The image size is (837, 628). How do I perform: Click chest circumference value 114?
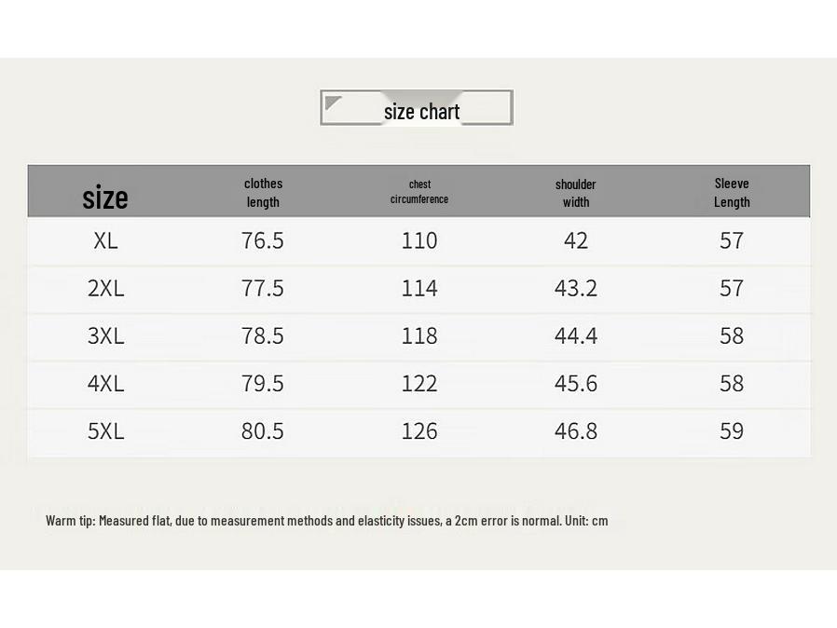pos(419,288)
